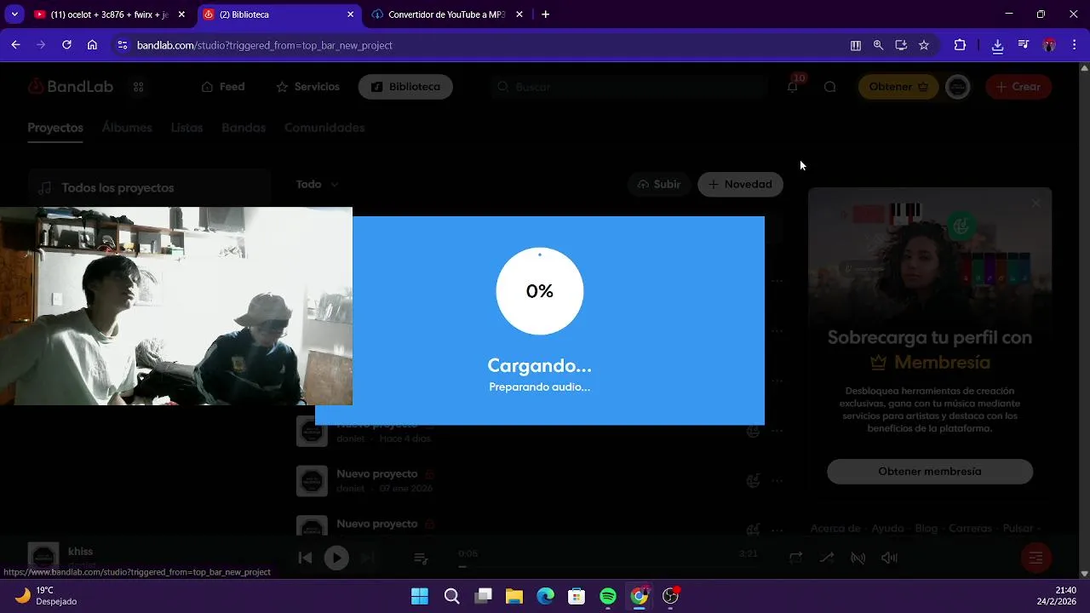This screenshot has height=613, width=1090.
Task: Mute the player volume
Action: 889,558
